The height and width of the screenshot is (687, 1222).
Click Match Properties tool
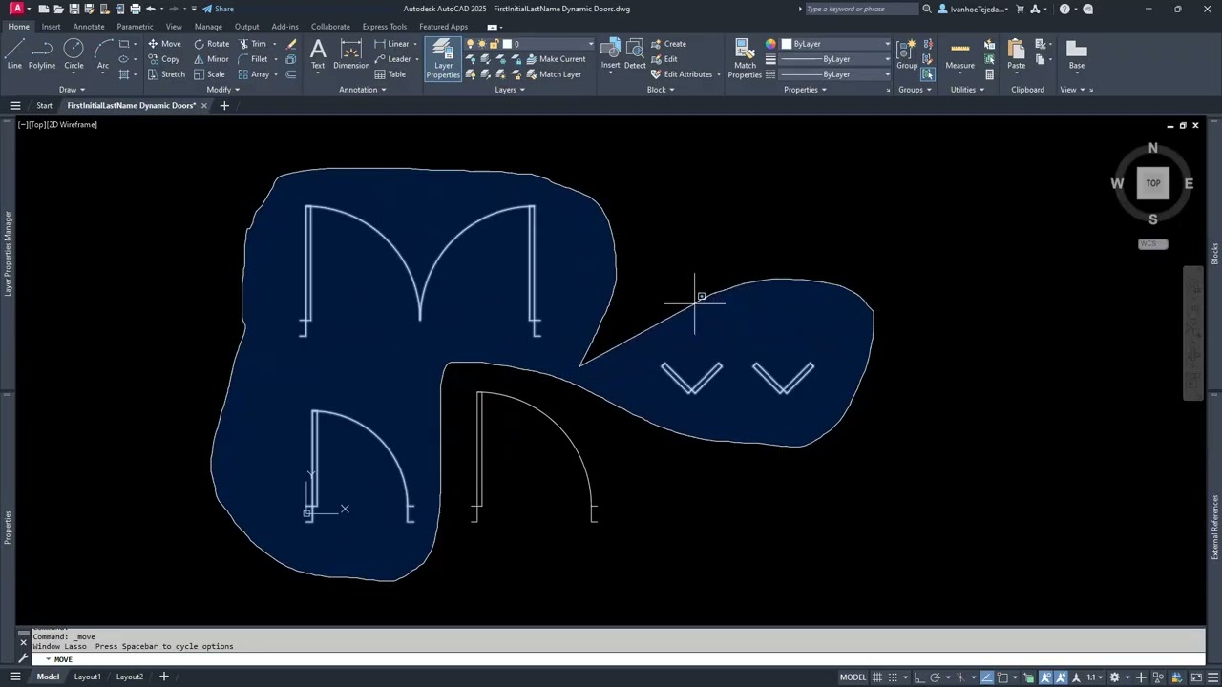[745, 57]
